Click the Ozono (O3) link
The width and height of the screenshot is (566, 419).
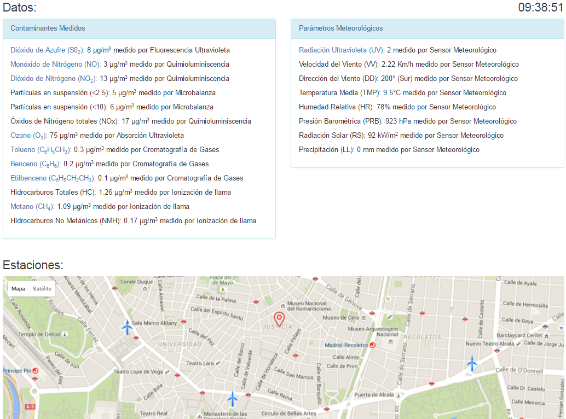click(28, 136)
